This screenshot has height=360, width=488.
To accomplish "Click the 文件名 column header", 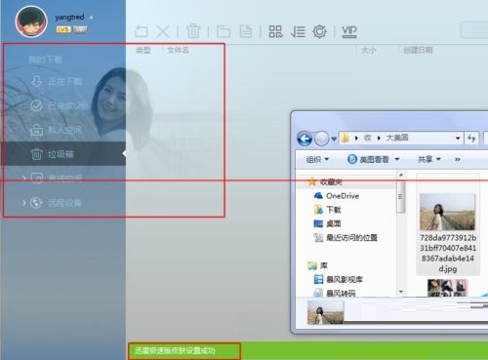I will coord(178,50).
